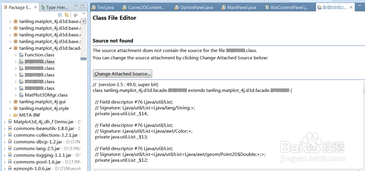Maximize the Package Explorer panel

[82, 6]
